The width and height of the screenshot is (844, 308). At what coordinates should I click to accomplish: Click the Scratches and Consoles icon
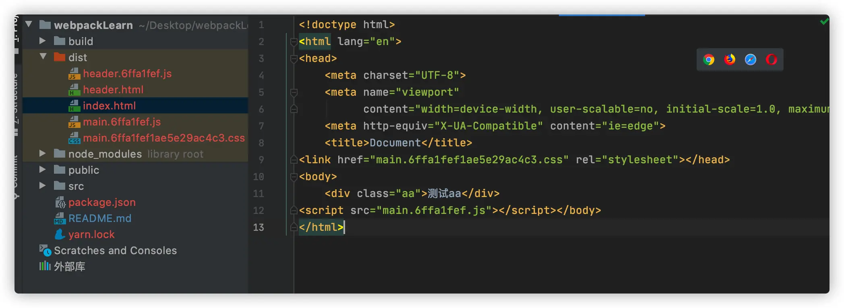(x=45, y=250)
